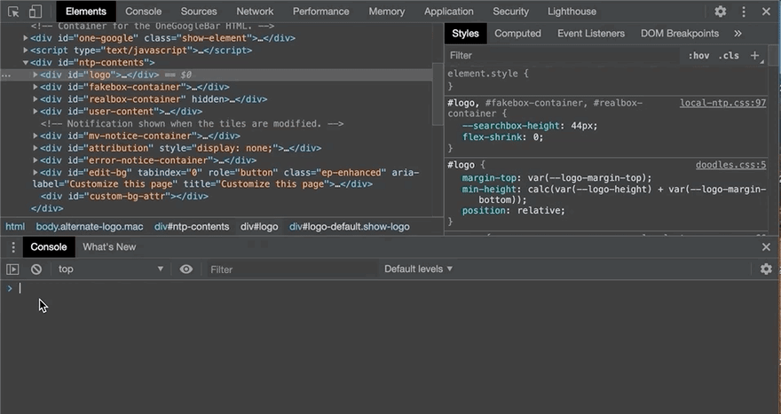Select html in the breadcrumb bar
The width and height of the screenshot is (781, 414).
(x=15, y=226)
